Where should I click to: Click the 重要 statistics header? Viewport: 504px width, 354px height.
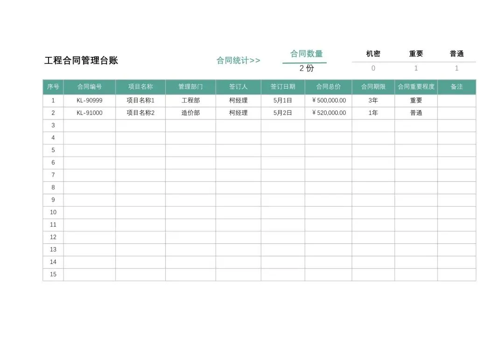tap(416, 54)
